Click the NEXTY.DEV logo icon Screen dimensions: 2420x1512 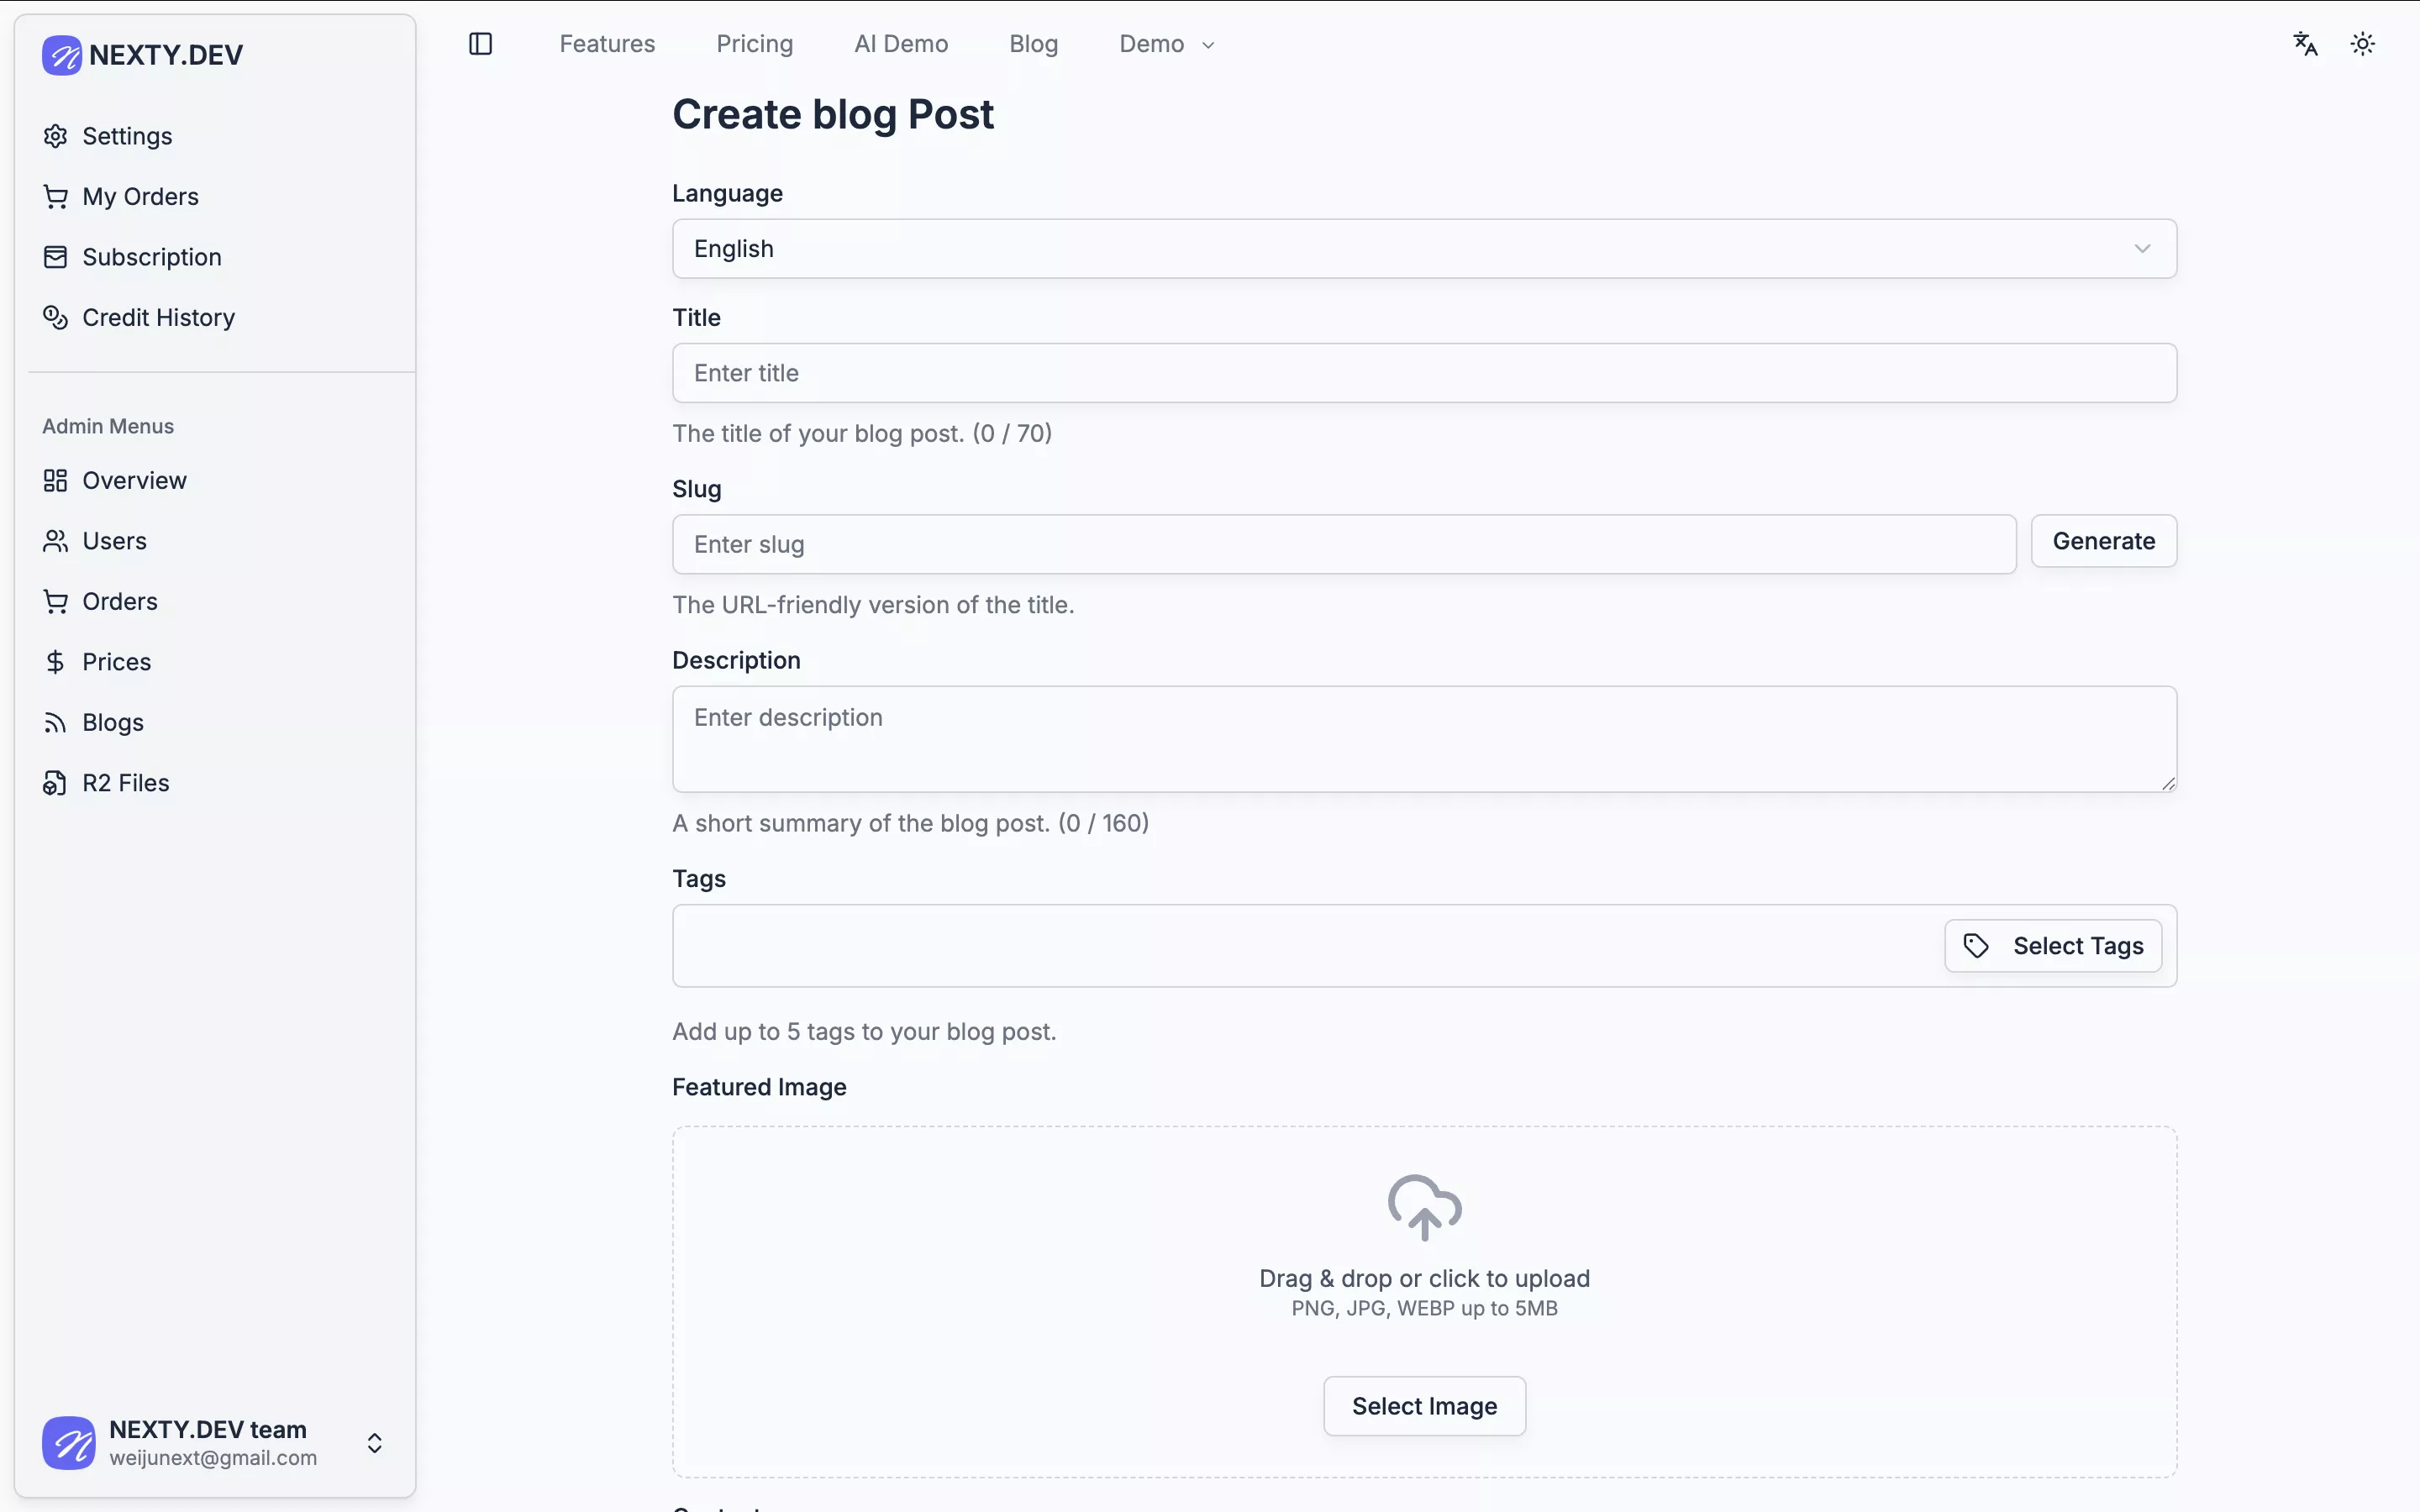click(x=62, y=55)
